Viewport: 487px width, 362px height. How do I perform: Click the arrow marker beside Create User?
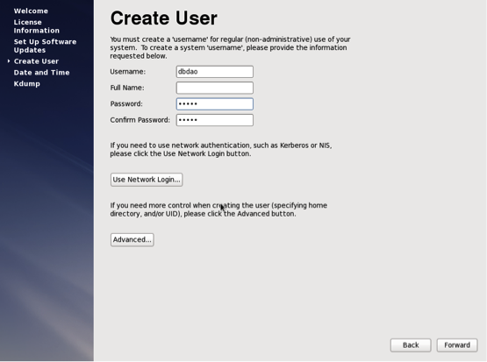[9, 61]
